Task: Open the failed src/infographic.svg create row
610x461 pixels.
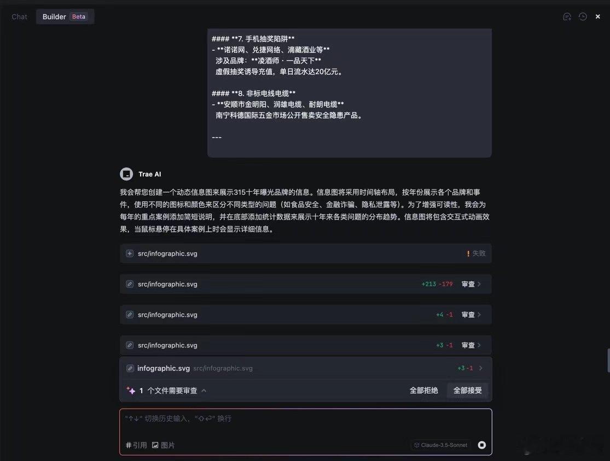Action: click(x=305, y=253)
